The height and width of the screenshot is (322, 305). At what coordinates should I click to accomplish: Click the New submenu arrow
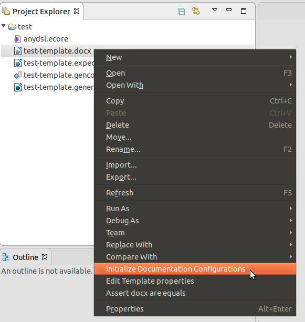(291, 57)
